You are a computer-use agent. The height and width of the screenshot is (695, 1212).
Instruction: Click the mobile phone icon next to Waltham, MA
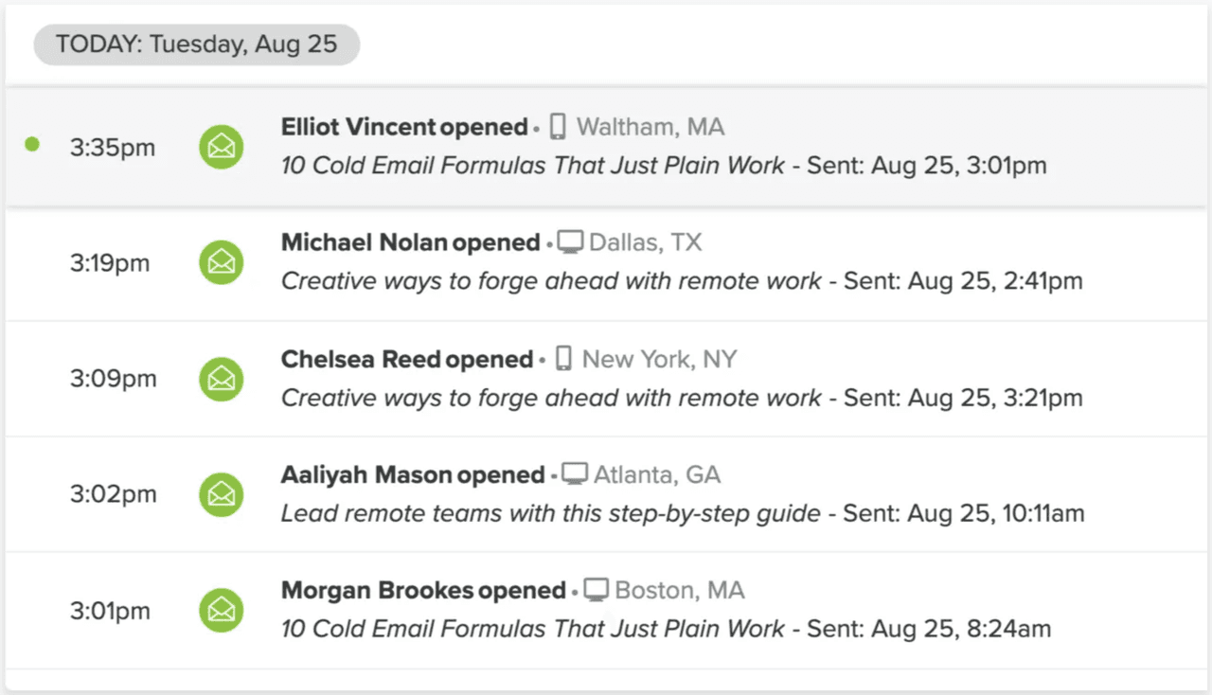[558, 125]
